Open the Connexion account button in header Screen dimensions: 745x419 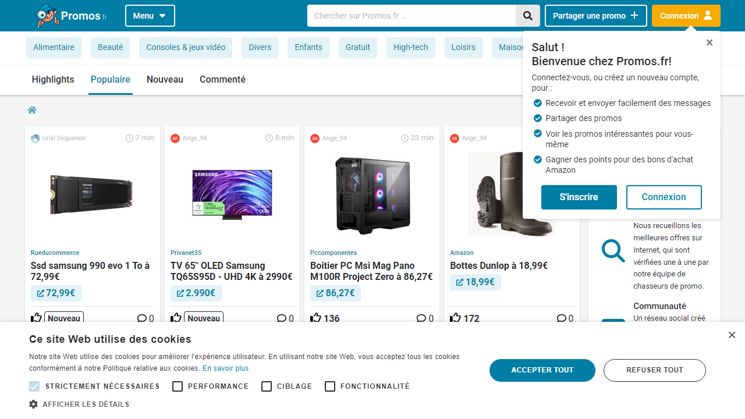(686, 16)
